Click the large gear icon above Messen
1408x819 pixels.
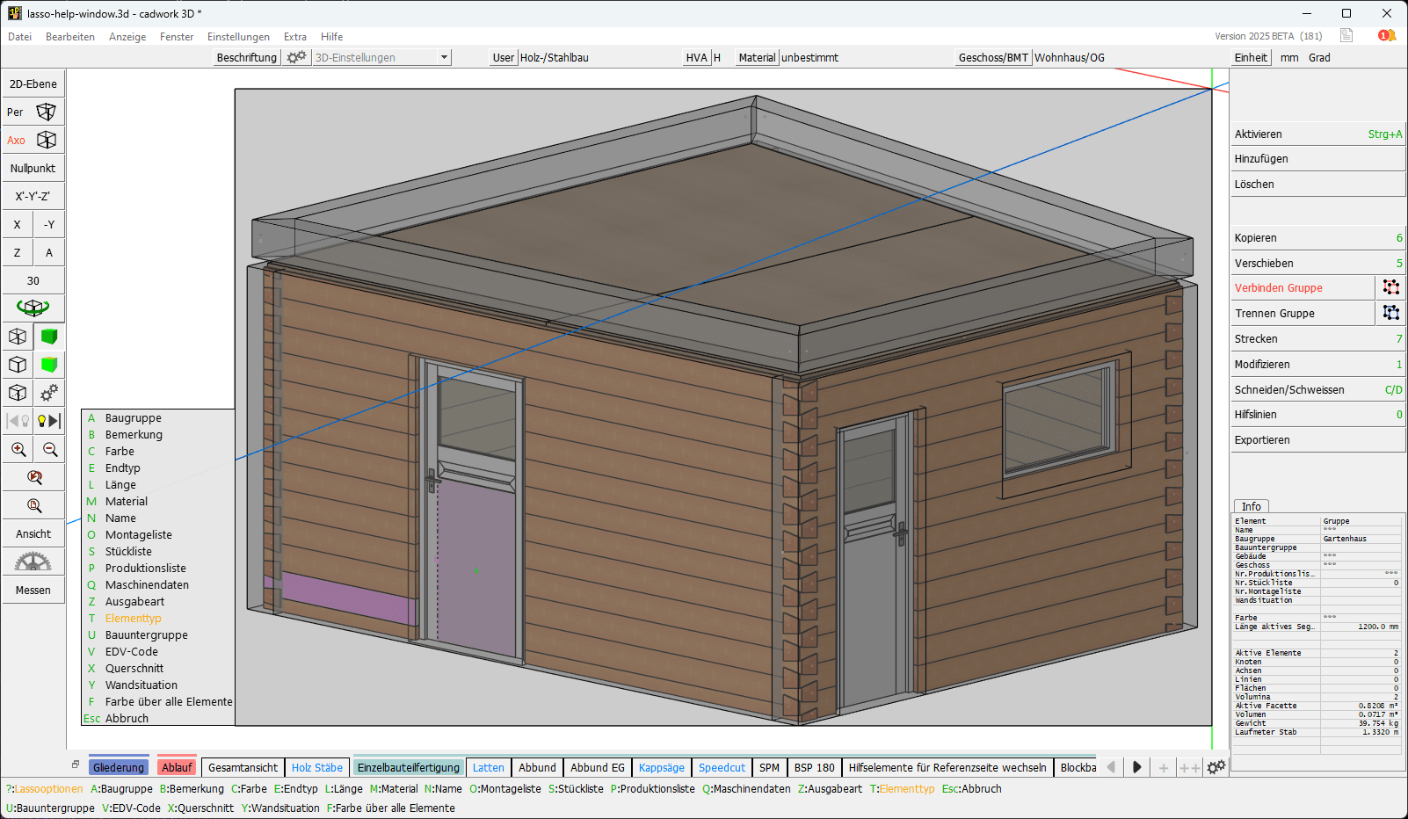pyautogui.click(x=33, y=562)
